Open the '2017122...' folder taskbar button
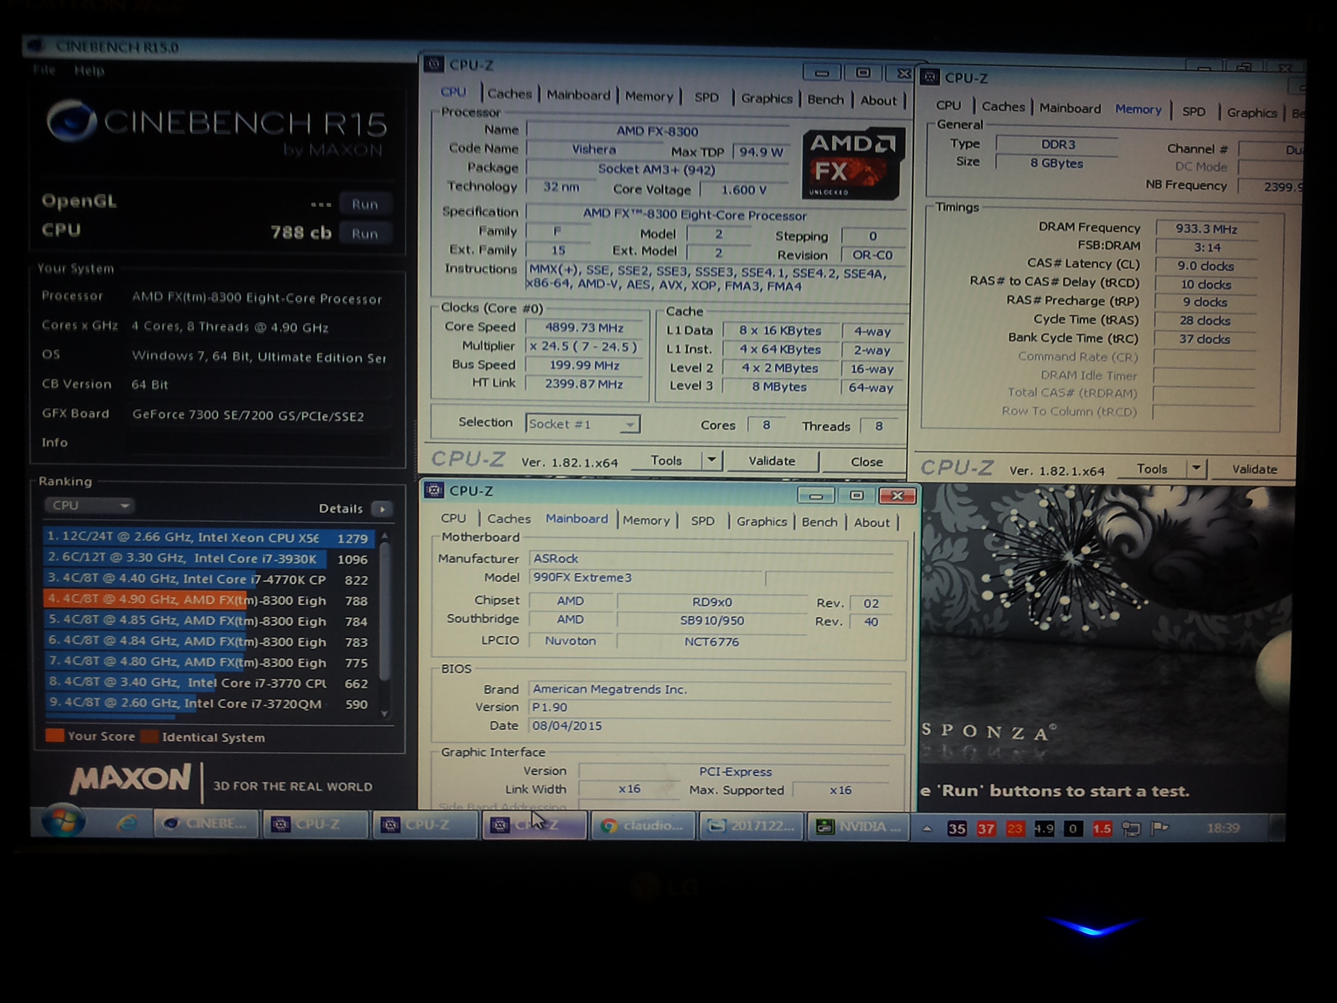1337x1003 pixels. (751, 827)
